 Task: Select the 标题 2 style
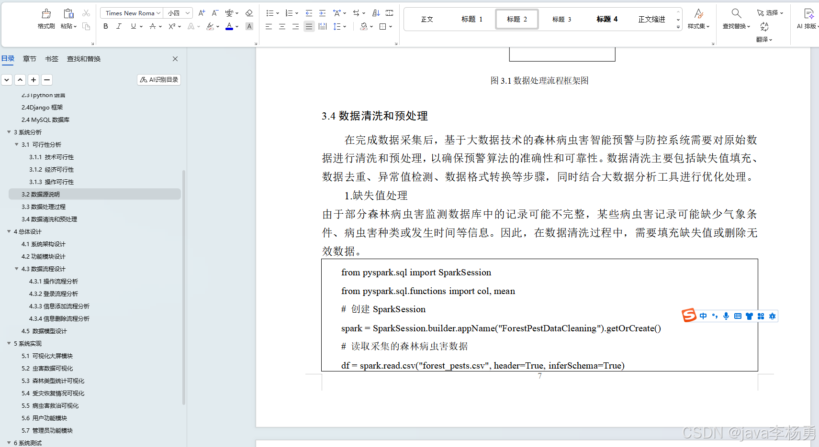tap(517, 19)
